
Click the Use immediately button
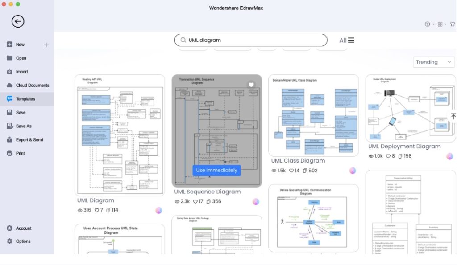(x=216, y=170)
